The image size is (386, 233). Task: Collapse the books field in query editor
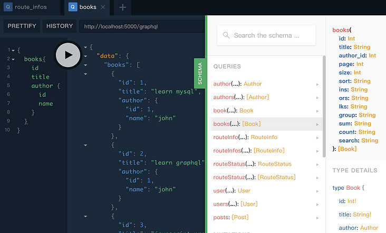tap(13, 59)
